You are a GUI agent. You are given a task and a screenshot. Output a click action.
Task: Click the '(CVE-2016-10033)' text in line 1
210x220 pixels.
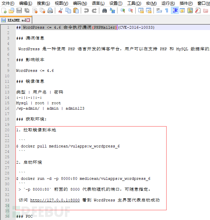point(136,27)
